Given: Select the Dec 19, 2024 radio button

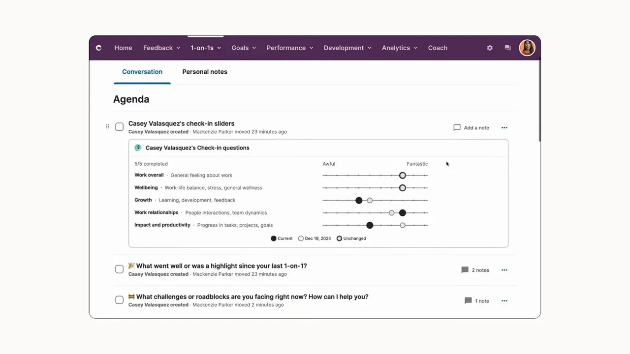Looking at the screenshot, I should (x=301, y=238).
